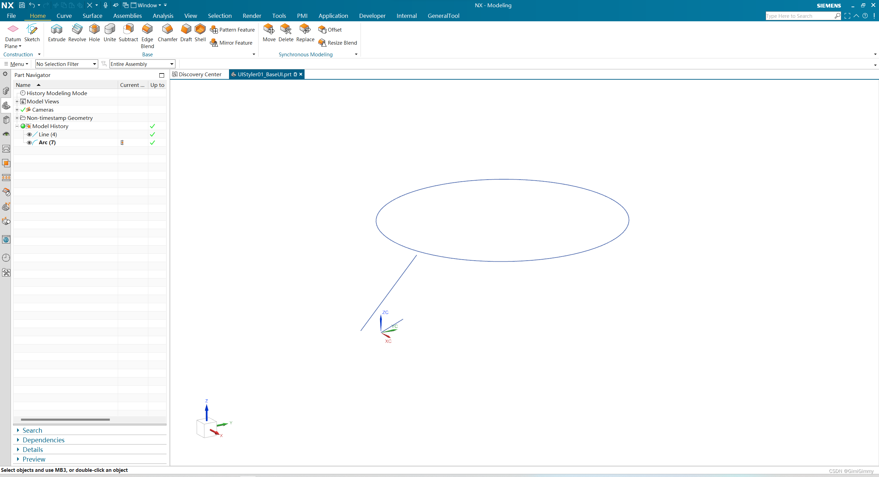Image resolution: width=879 pixels, height=477 pixels.
Task: Open the Curve menu tab
Action: pyautogui.click(x=63, y=16)
